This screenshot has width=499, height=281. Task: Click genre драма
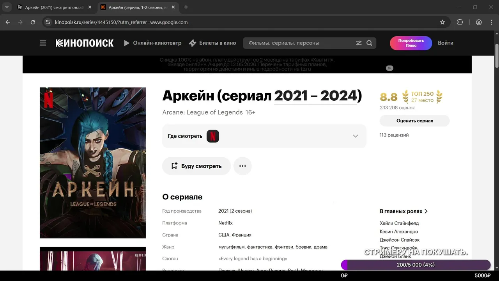pyautogui.click(x=320, y=247)
